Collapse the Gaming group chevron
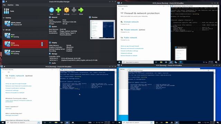This screenshot has width=221, height=124. coord(4,18)
